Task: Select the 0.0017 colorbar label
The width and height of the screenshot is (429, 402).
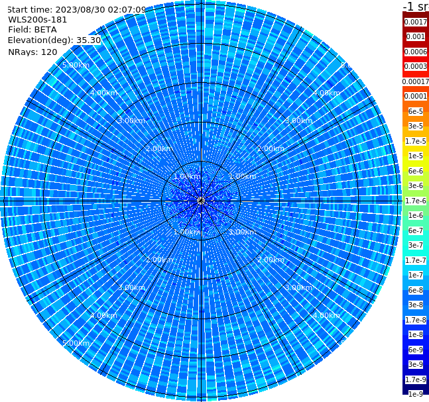Action: click(x=416, y=22)
